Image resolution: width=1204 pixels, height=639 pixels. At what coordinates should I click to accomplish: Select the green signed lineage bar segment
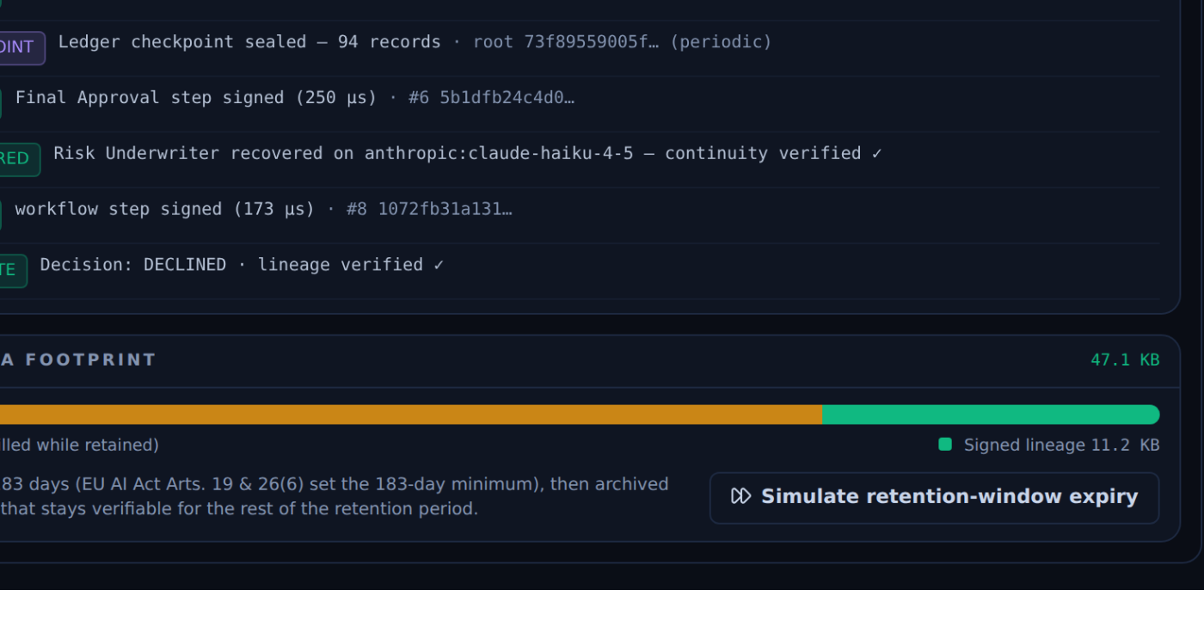click(991, 415)
